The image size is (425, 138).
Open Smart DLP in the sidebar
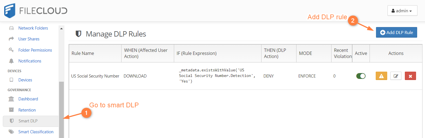click(28, 121)
